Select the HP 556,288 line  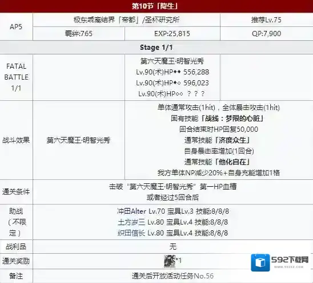point(172,72)
